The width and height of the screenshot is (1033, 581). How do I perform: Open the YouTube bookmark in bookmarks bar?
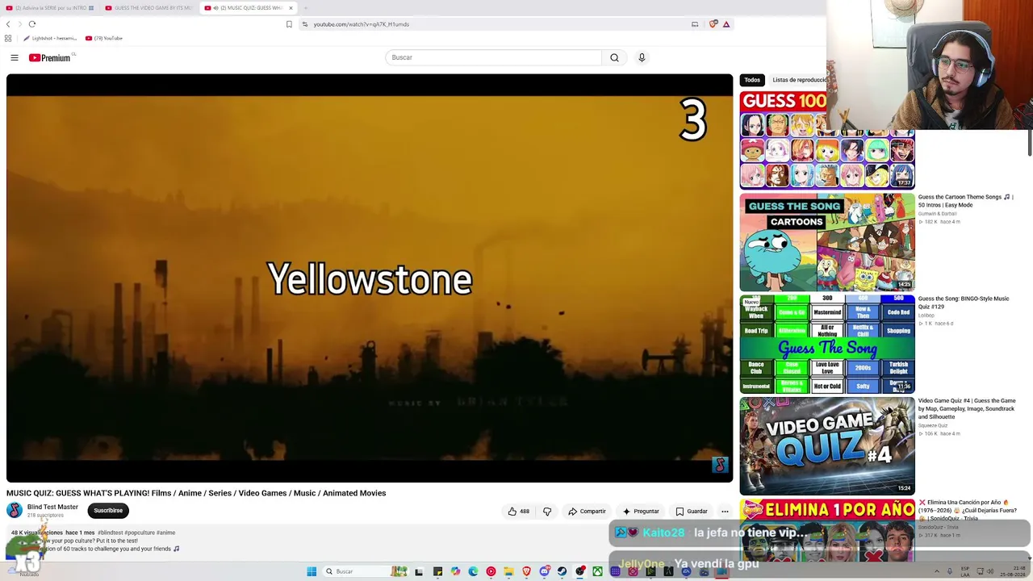(x=104, y=38)
